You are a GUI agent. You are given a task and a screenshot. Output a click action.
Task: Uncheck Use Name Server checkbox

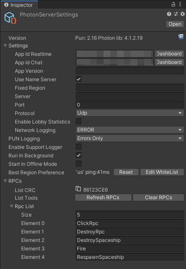click(x=79, y=79)
